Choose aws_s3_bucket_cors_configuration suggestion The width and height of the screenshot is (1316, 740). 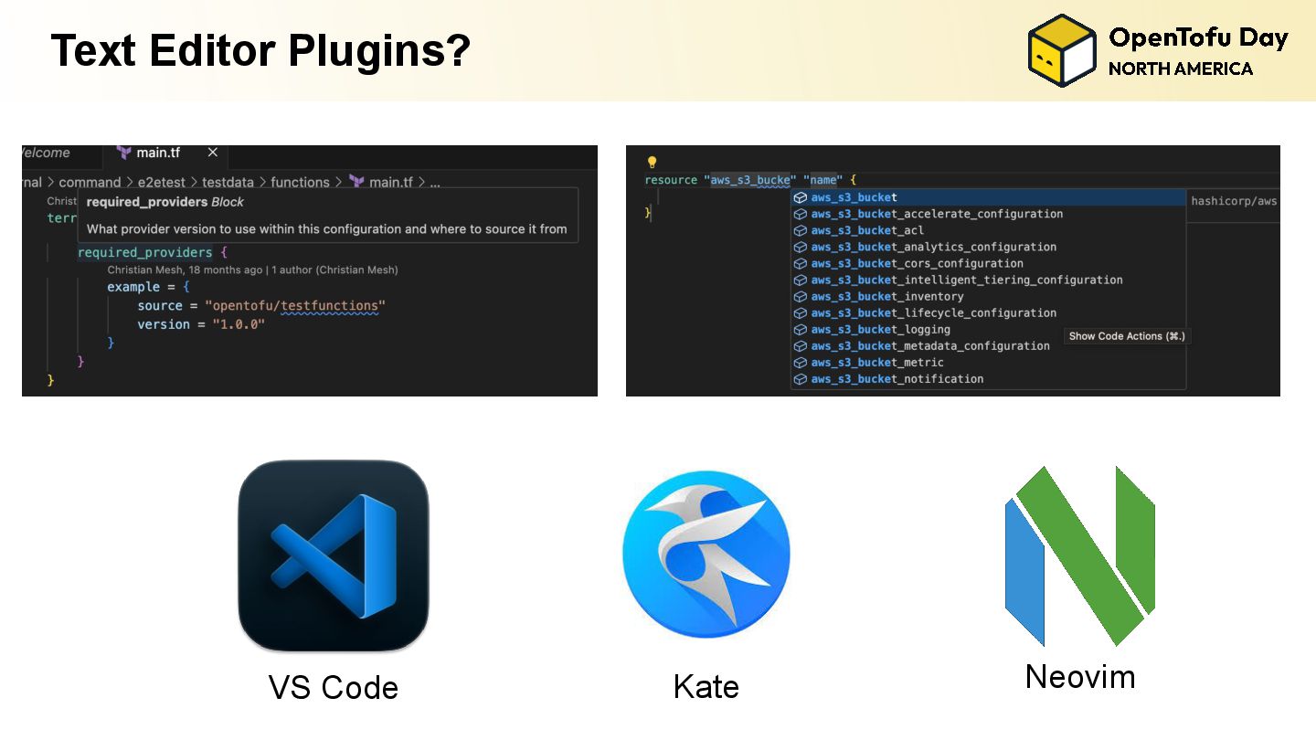coord(989,263)
